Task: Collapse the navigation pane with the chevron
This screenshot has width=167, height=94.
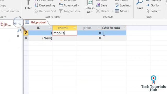Action: pyautogui.click(x=20, y=24)
